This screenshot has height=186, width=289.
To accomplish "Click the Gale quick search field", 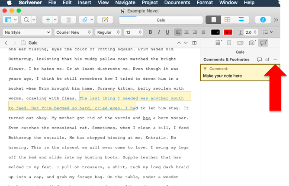I will [x=161, y=20].
